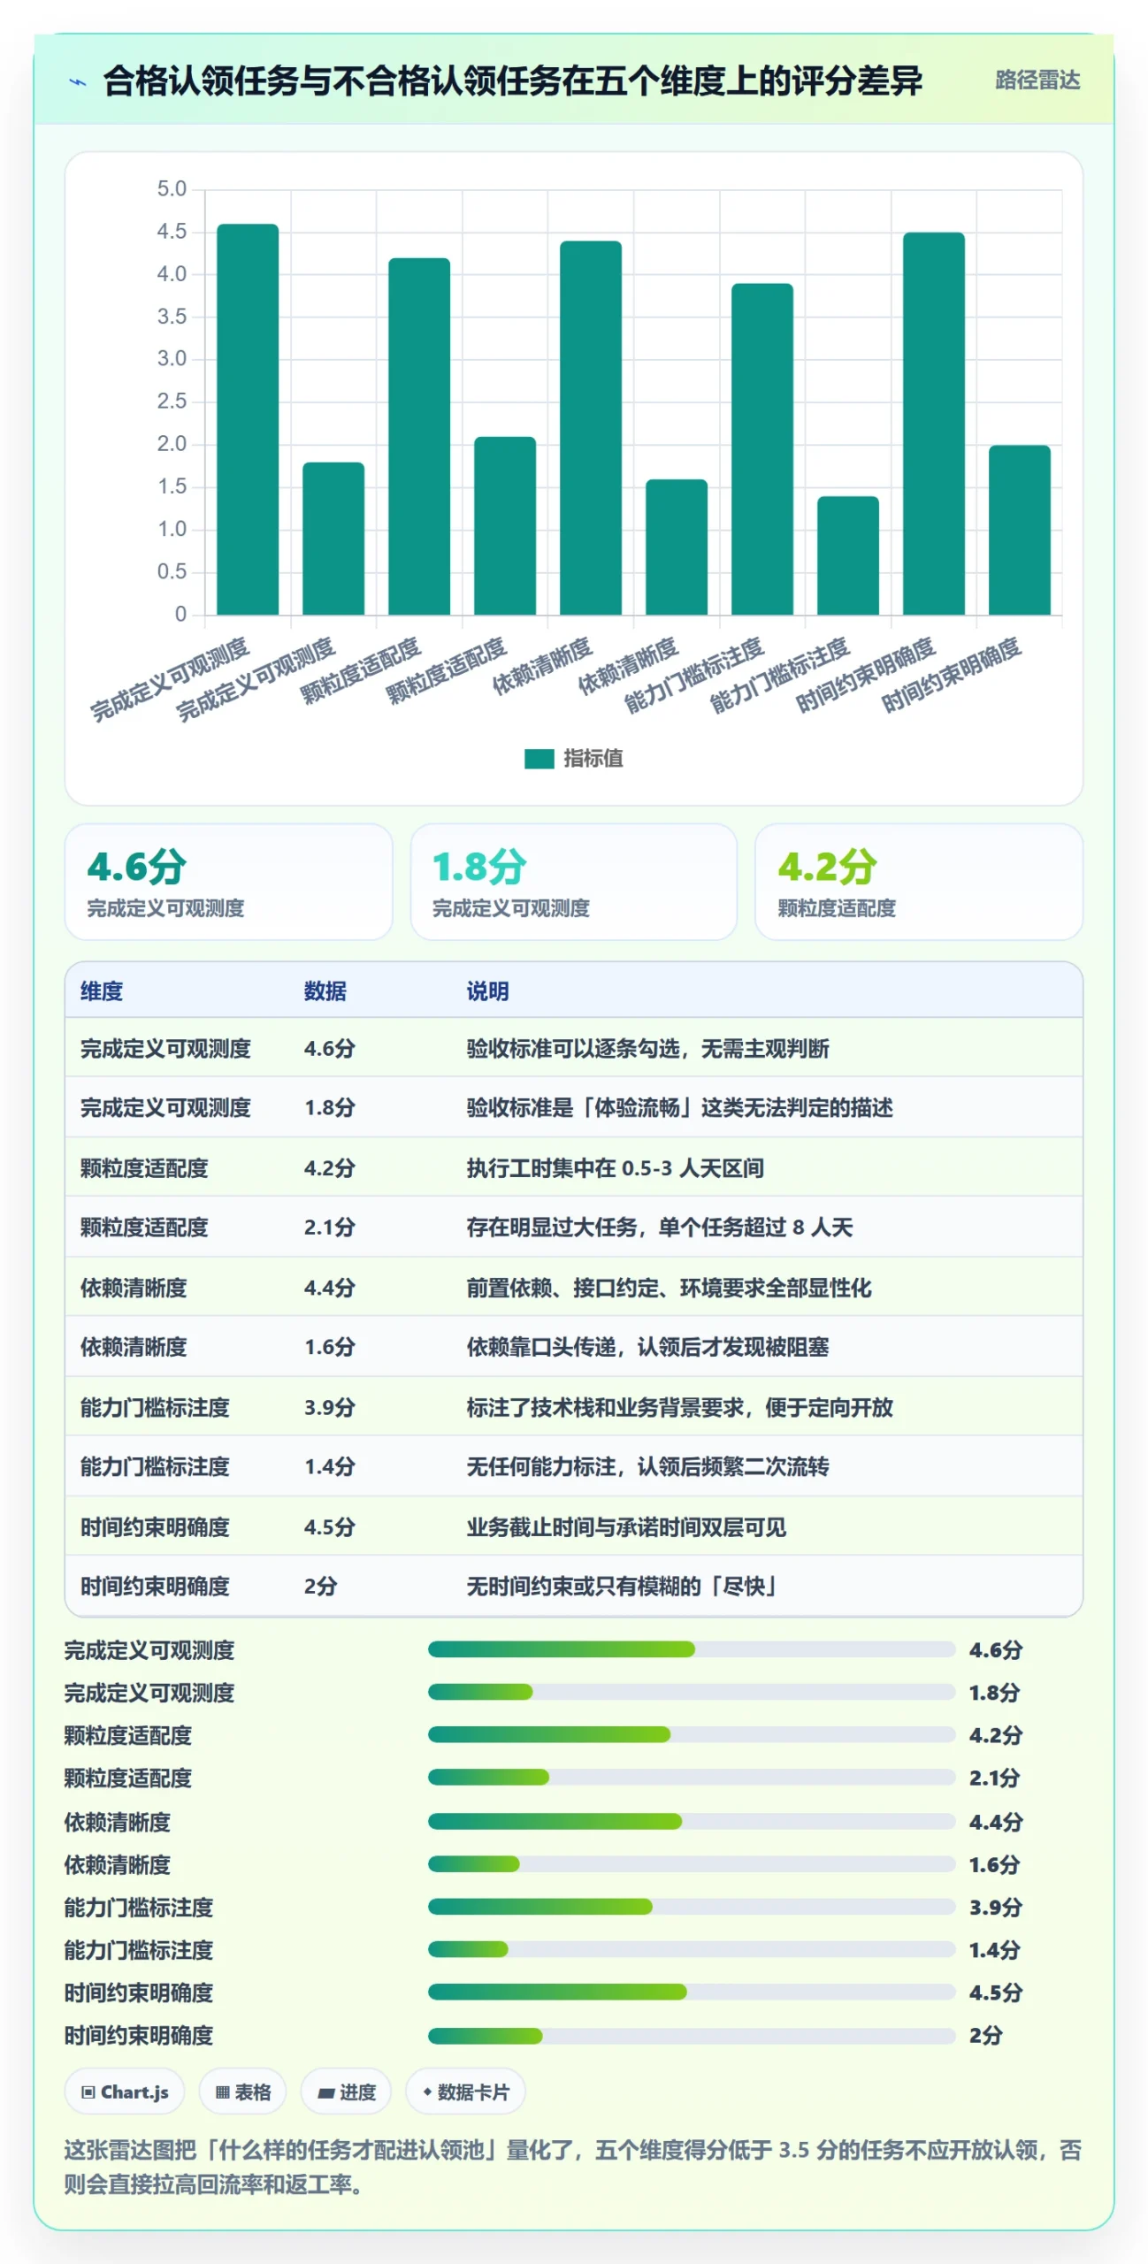Screen dimensions: 1148x2264
Task: Click the 3.9分 progress bar
Action: (x=692, y=1907)
